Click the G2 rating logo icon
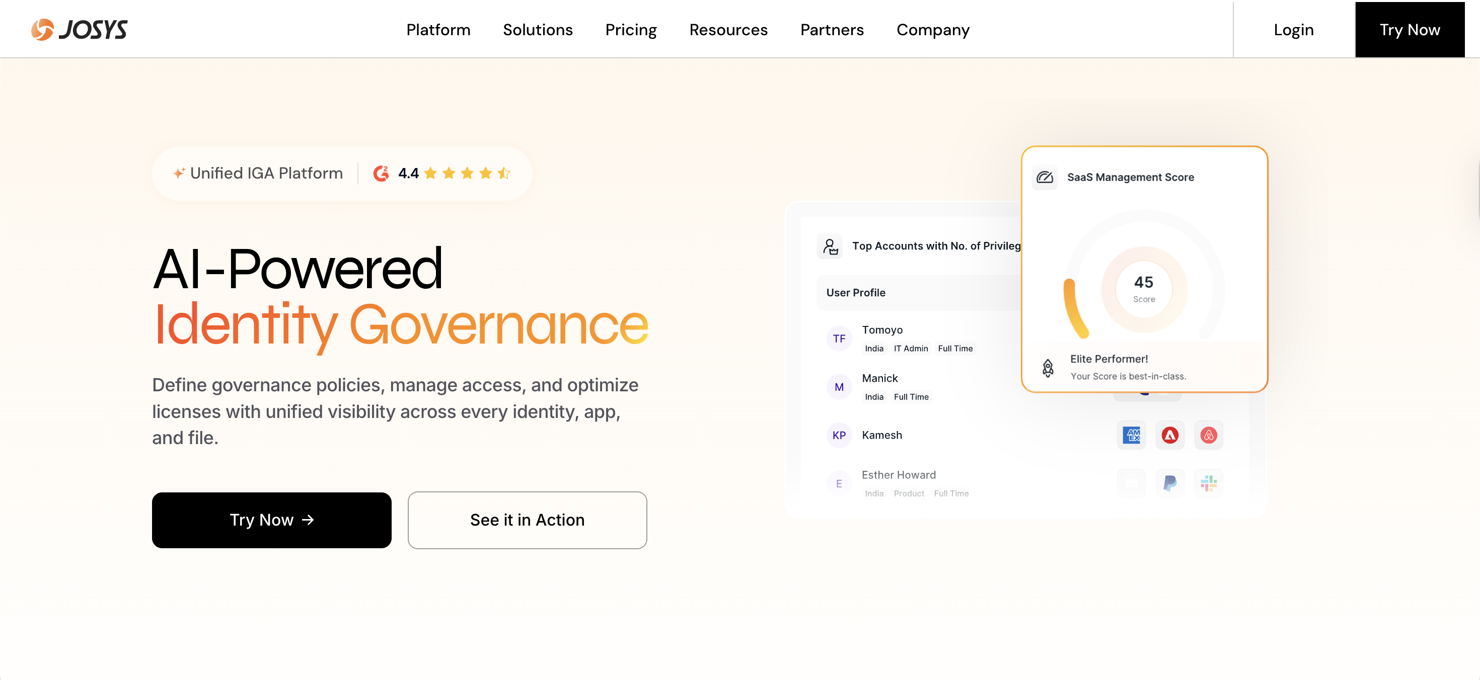The width and height of the screenshot is (1480, 680). (381, 174)
